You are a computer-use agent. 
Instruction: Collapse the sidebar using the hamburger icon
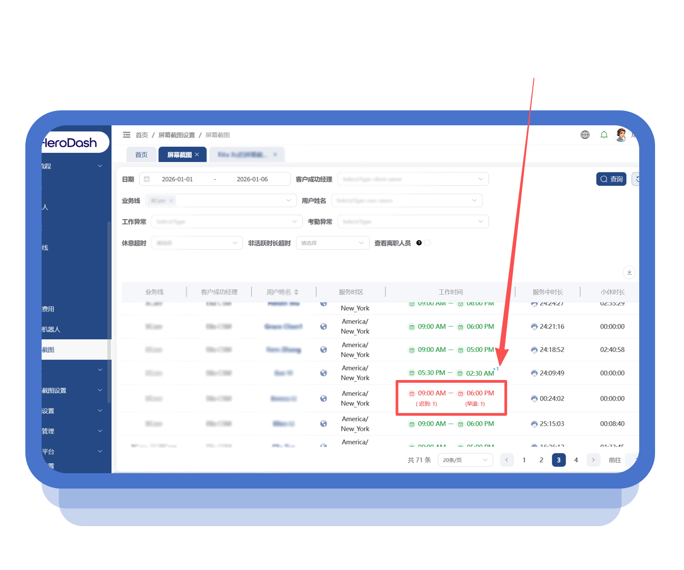[127, 134]
